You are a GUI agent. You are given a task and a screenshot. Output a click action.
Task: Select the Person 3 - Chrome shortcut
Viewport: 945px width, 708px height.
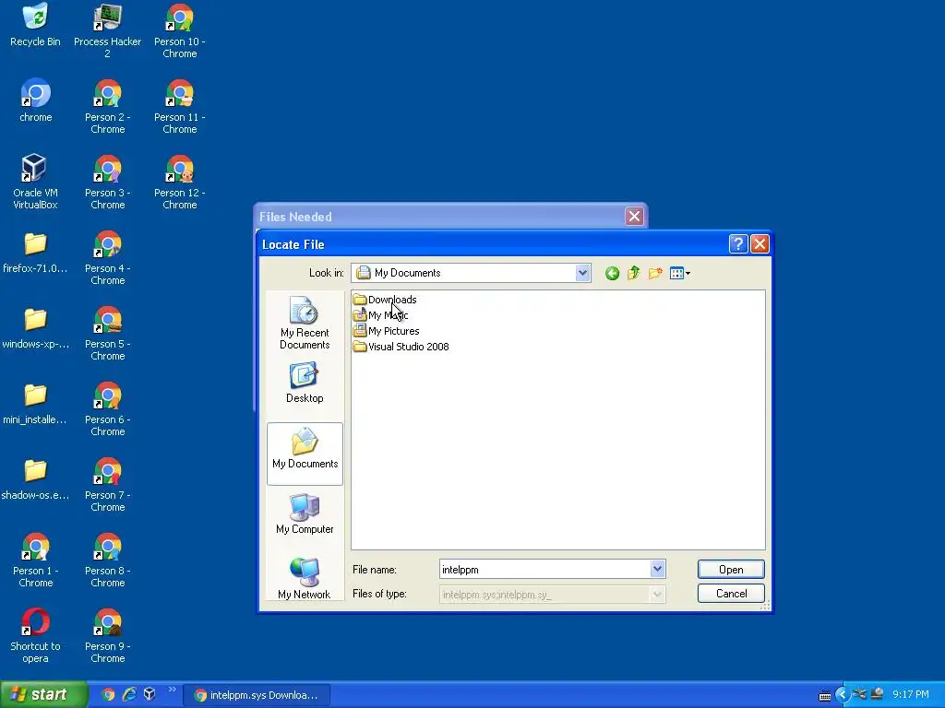[107, 182]
